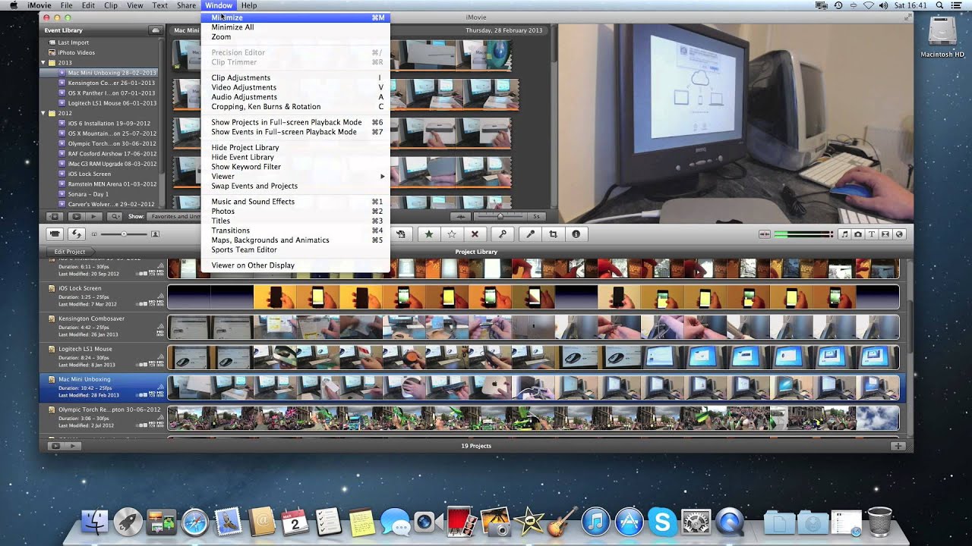
Task: Click the Reject red X button
Action: click(475, 234)
